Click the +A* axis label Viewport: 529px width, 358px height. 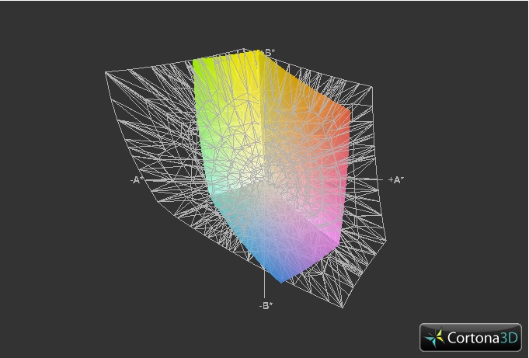395,180
